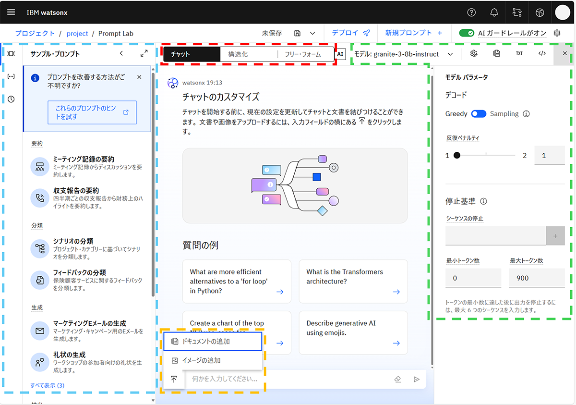576x405 pixels.
Task: Click これらのプロンプトのヒントを試す link button
Action: (92, 112)
